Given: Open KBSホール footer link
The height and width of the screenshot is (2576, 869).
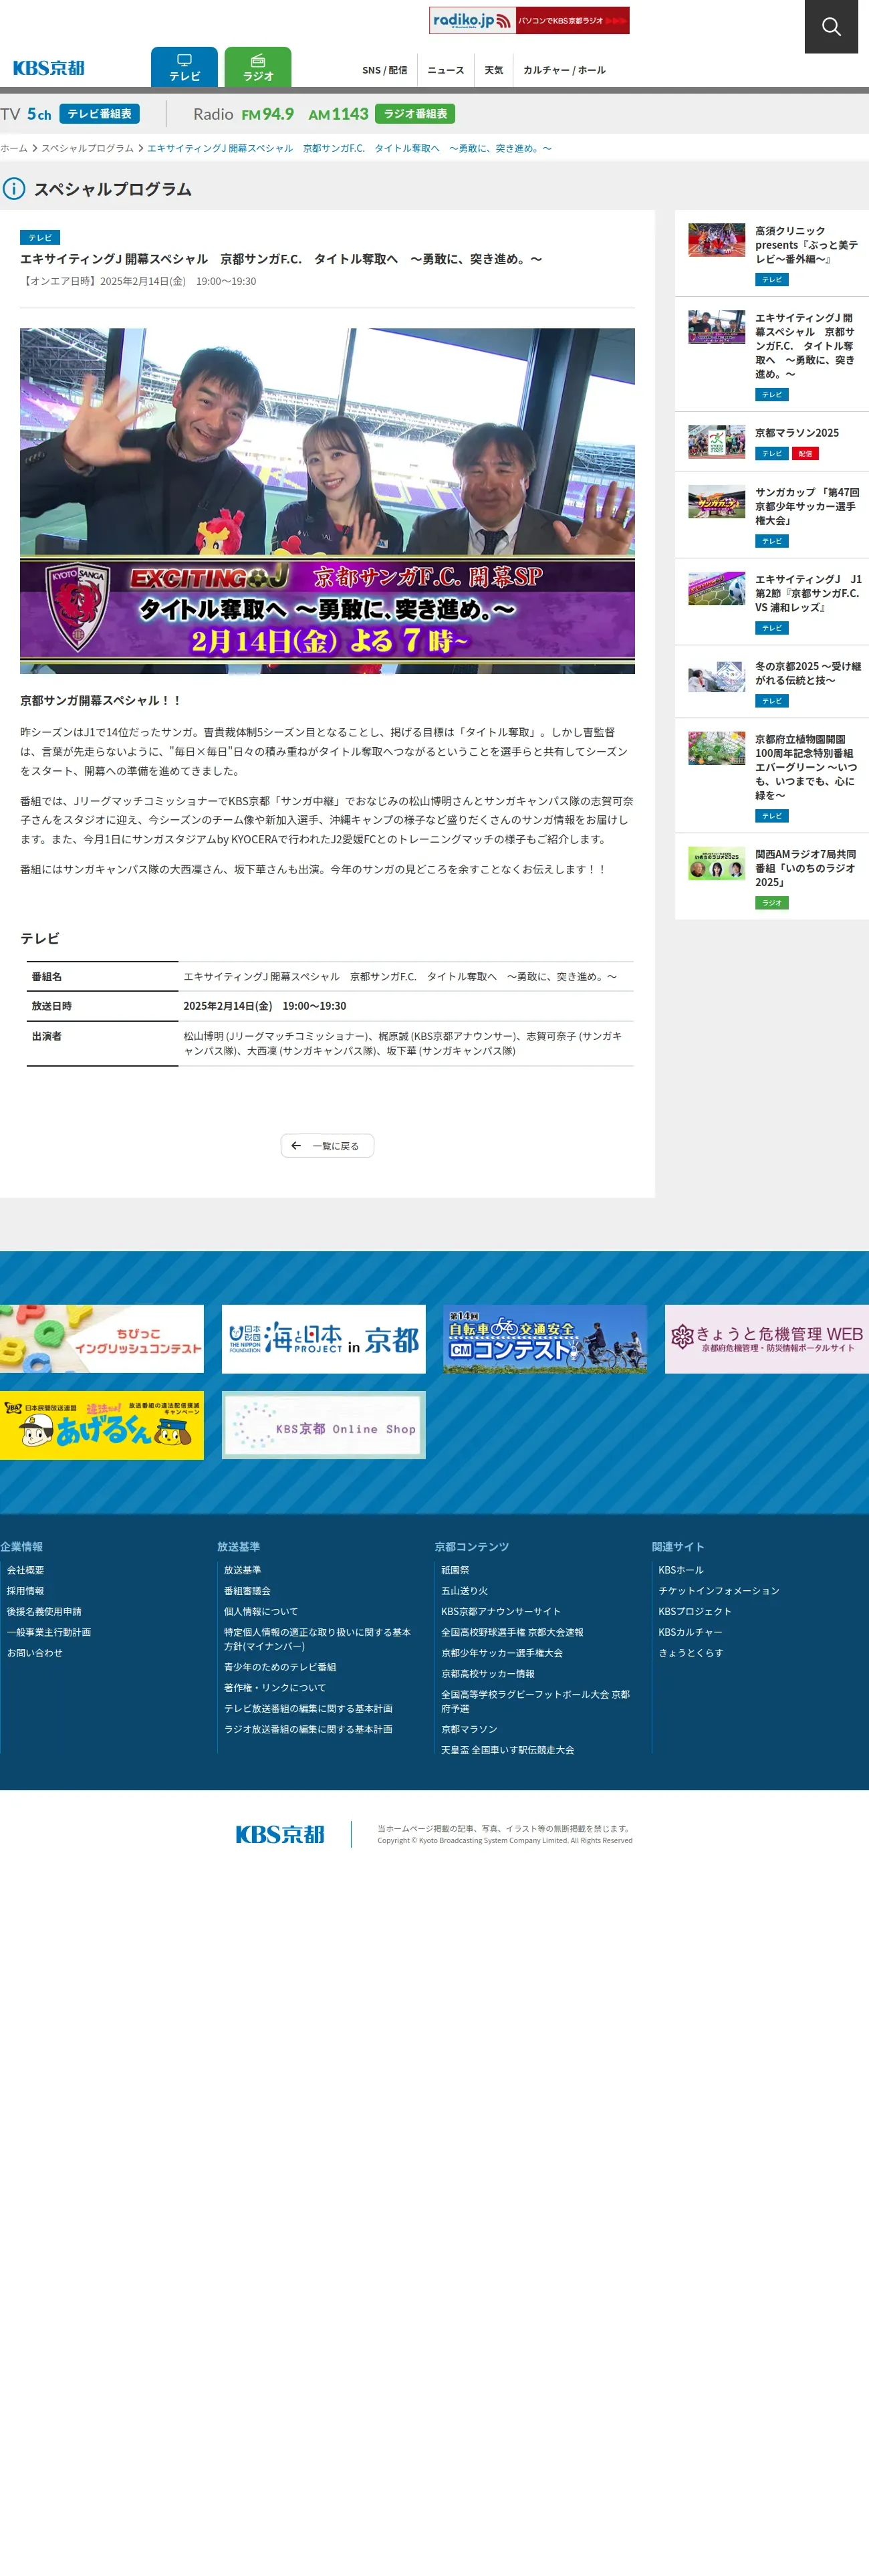Looking at the screenshot, I should [x=681, y=1570].
